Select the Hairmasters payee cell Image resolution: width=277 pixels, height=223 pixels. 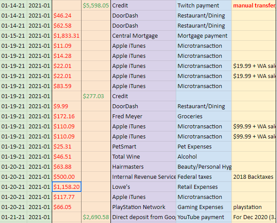click(x=143, y=166)
